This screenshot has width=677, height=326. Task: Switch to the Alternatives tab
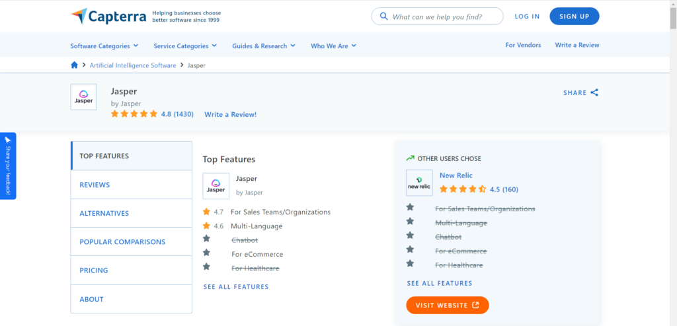pos(132,213)
